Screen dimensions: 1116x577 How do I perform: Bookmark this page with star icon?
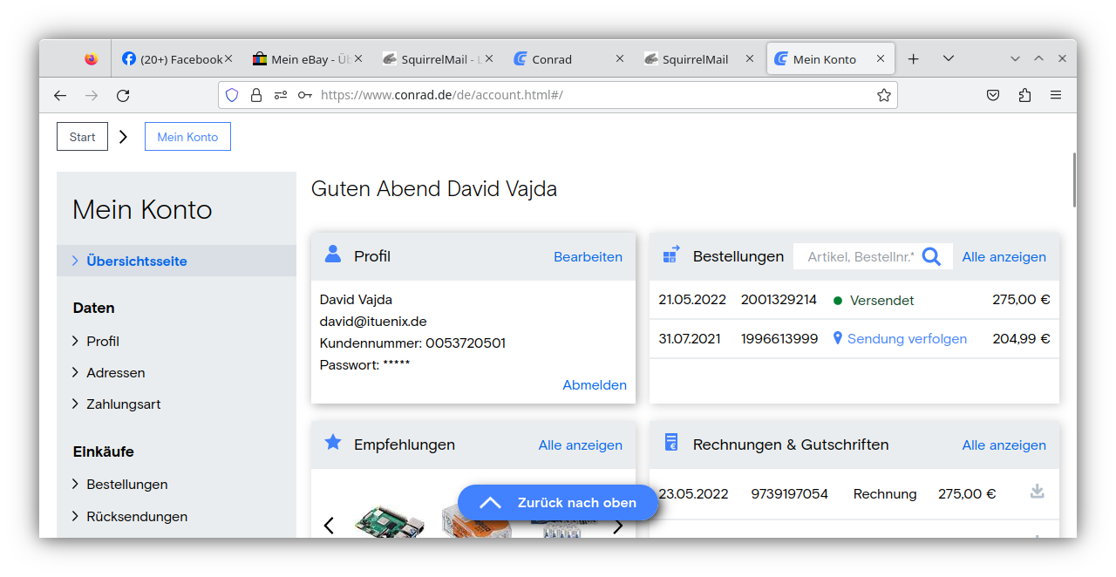click(x=883, y=95)
